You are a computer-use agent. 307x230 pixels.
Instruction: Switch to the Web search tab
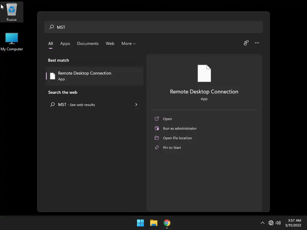[110, 43]
